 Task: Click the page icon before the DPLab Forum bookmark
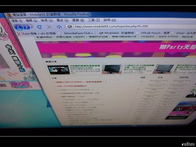tap(138, 33)
